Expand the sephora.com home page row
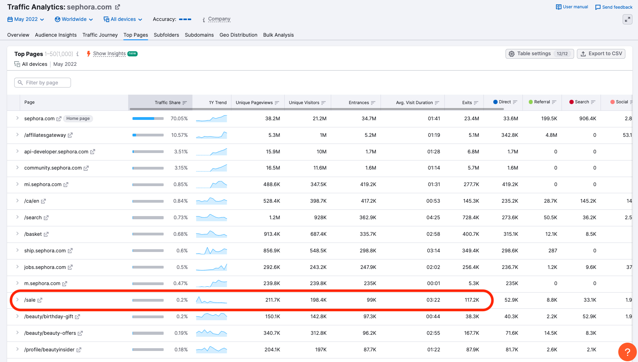This screenshot has width=638, height=362. [17, 118]
